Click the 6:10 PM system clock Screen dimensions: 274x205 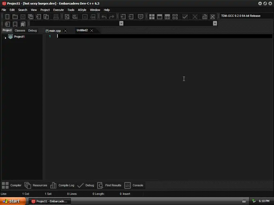point(264,201)
